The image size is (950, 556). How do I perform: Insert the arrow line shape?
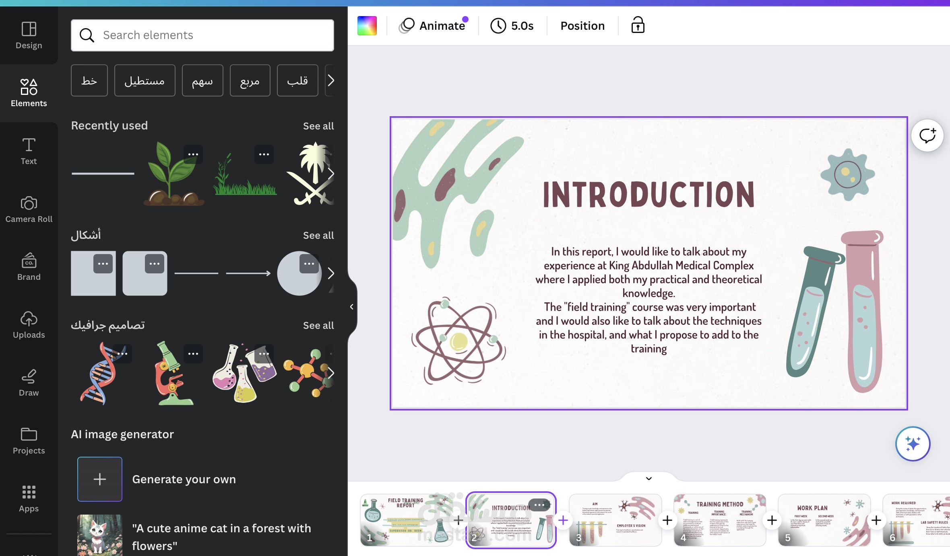(x=248, y=273)
